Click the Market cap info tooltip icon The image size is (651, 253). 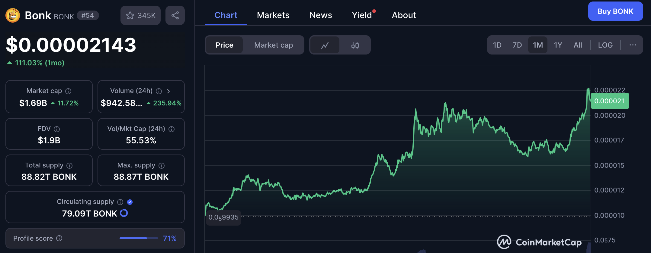tap(68, 91)
